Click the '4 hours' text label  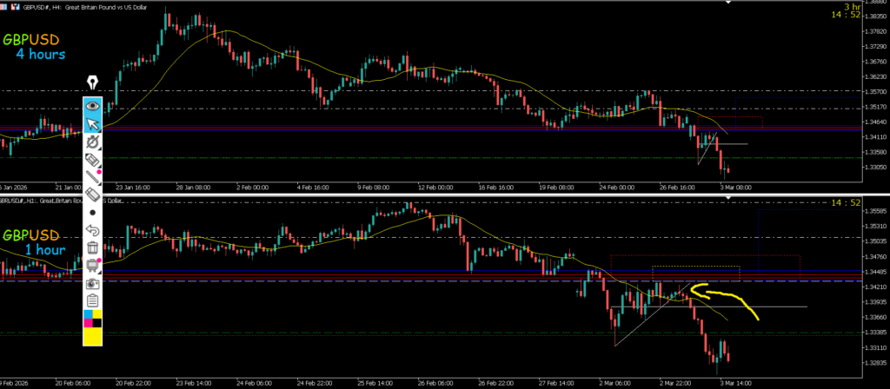pyautogui.click(x=40, y=56)
